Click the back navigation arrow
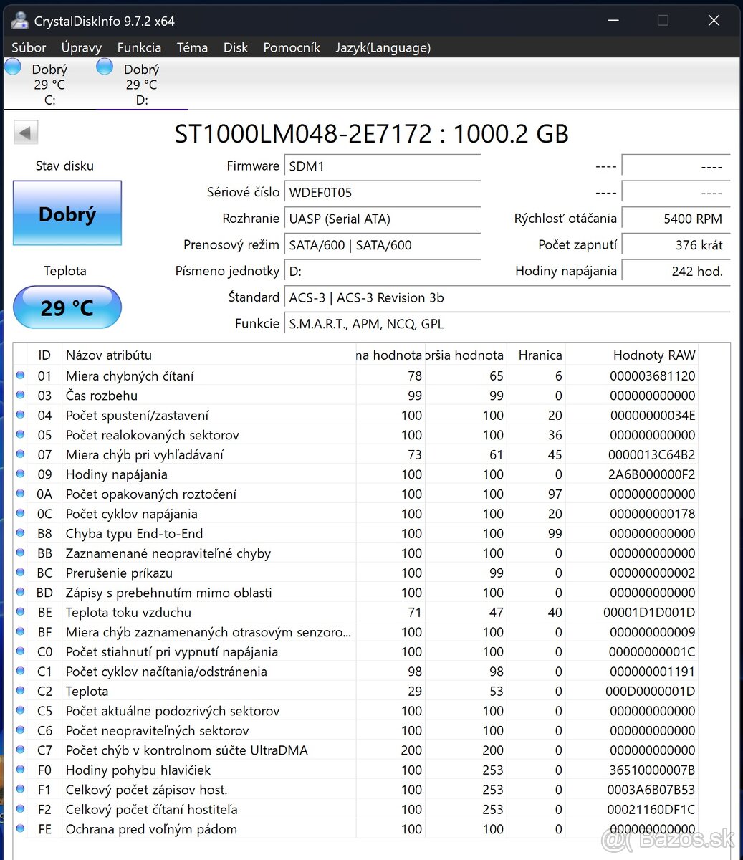 25,132
